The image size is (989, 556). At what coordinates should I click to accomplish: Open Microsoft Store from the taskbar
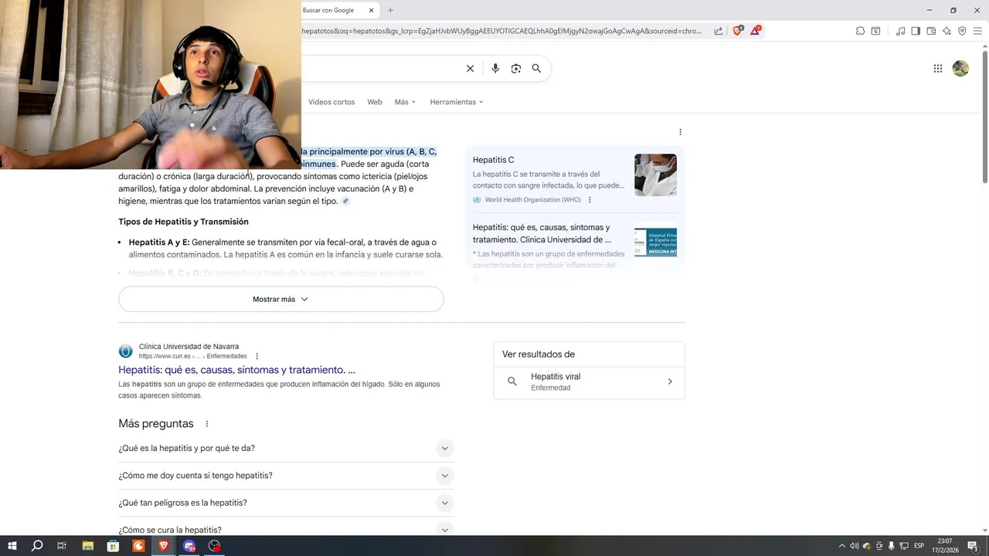pyautogui.click(x=113, y=546)
